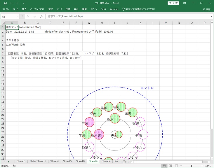Open the データ (Data) ribbon tab

click(59, 9)
